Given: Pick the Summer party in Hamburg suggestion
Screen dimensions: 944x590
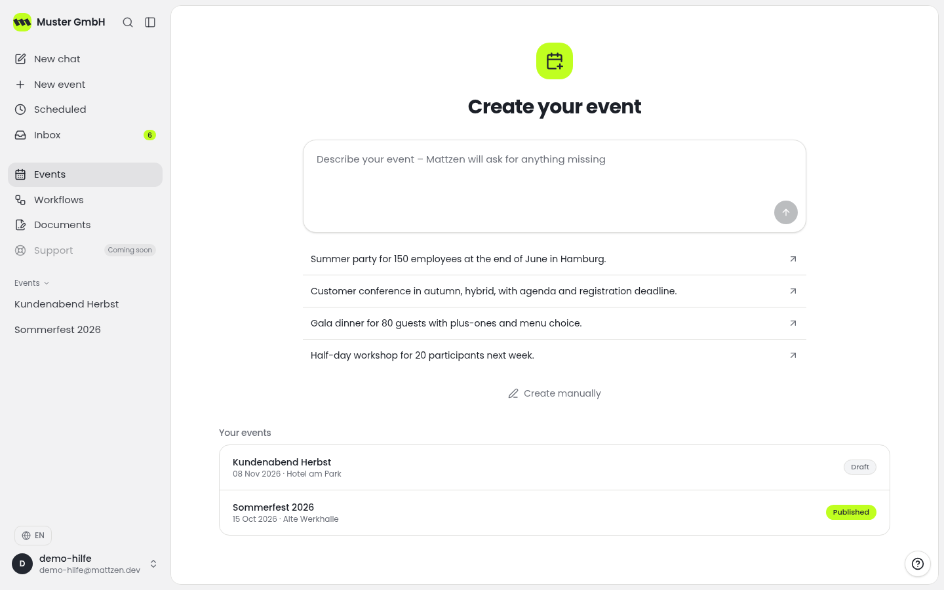Looking at the screenshot, I should coord(555,259).
